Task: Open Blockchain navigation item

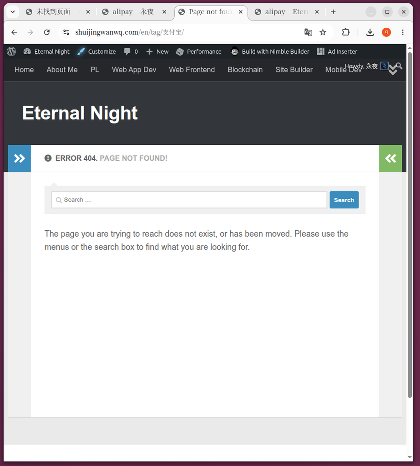Action: (x=245, y=70)
